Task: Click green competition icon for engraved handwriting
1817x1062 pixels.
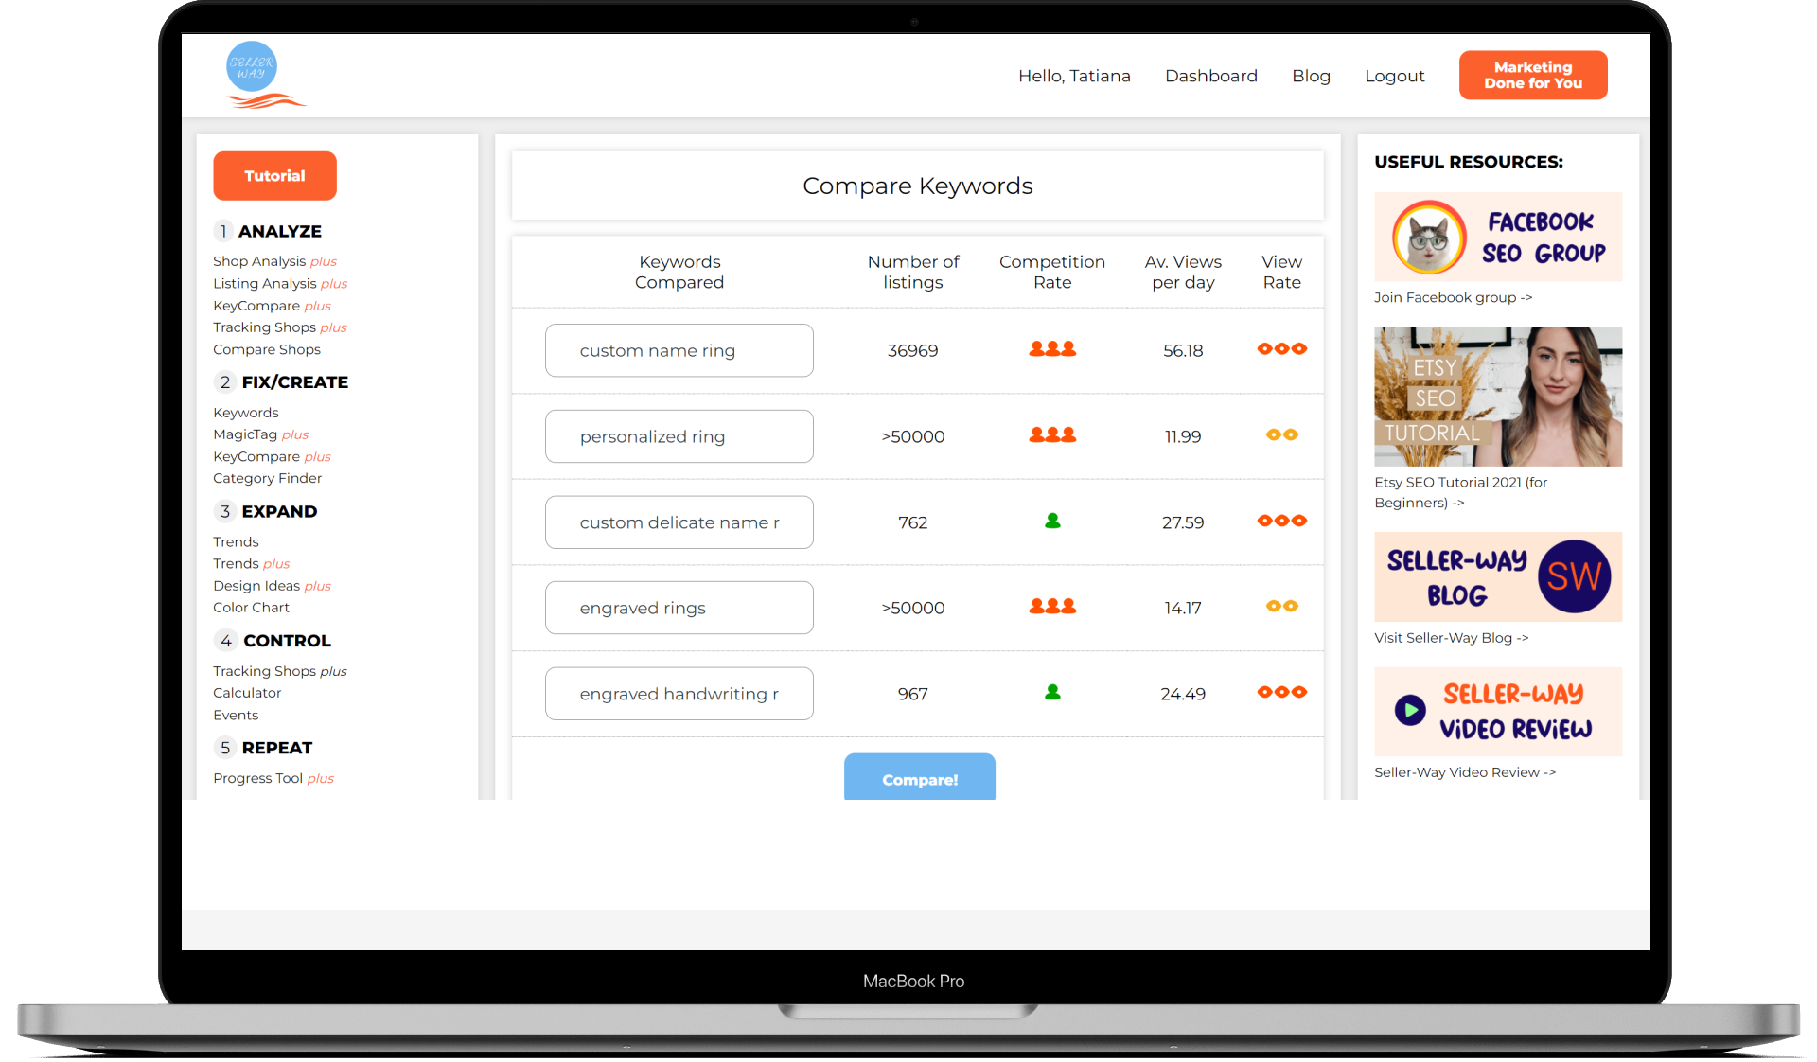Action: click(1052, 692)
